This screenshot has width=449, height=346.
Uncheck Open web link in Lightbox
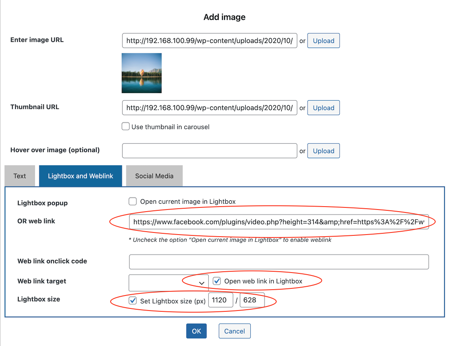(x=217, y=281)
